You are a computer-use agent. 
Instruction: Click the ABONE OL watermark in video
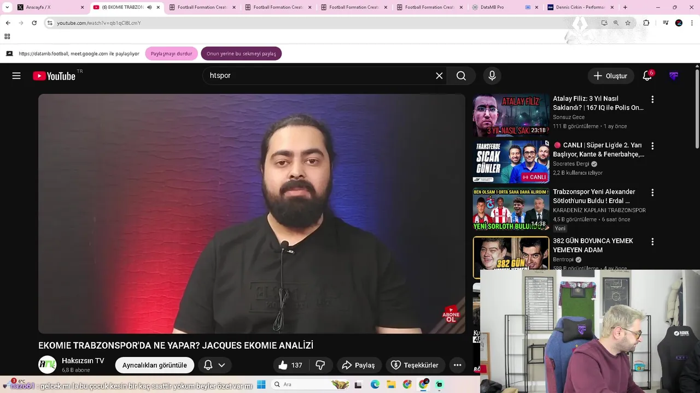(451, 314)
